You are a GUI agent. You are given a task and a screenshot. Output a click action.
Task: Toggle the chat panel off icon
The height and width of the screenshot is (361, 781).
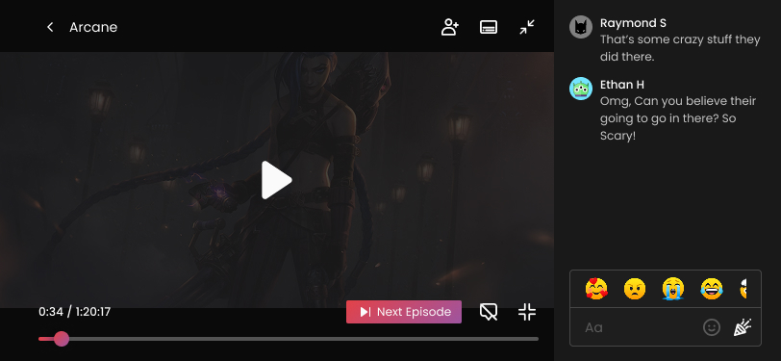489,312
